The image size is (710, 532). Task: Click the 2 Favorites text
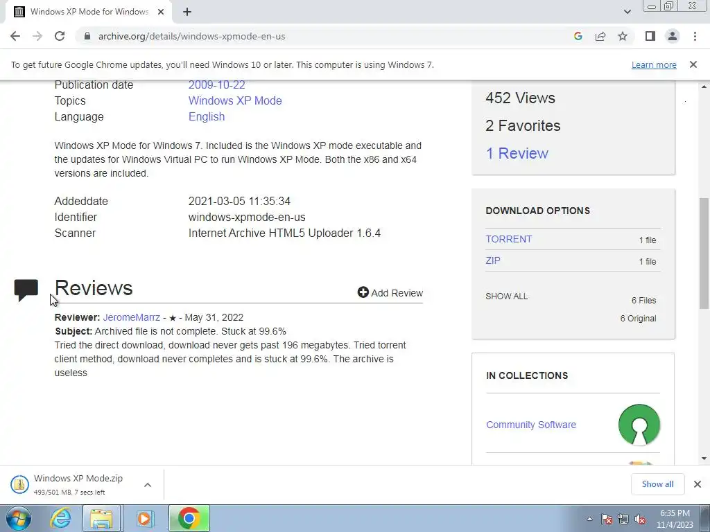[523, 126]
